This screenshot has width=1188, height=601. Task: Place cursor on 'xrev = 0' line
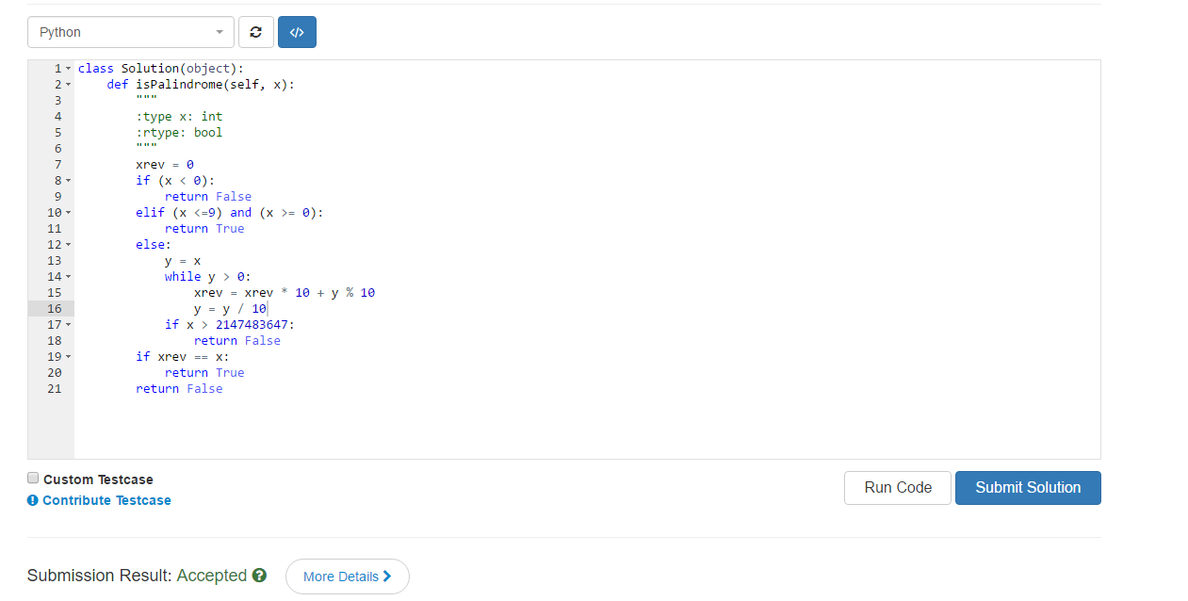pos(165,165)
